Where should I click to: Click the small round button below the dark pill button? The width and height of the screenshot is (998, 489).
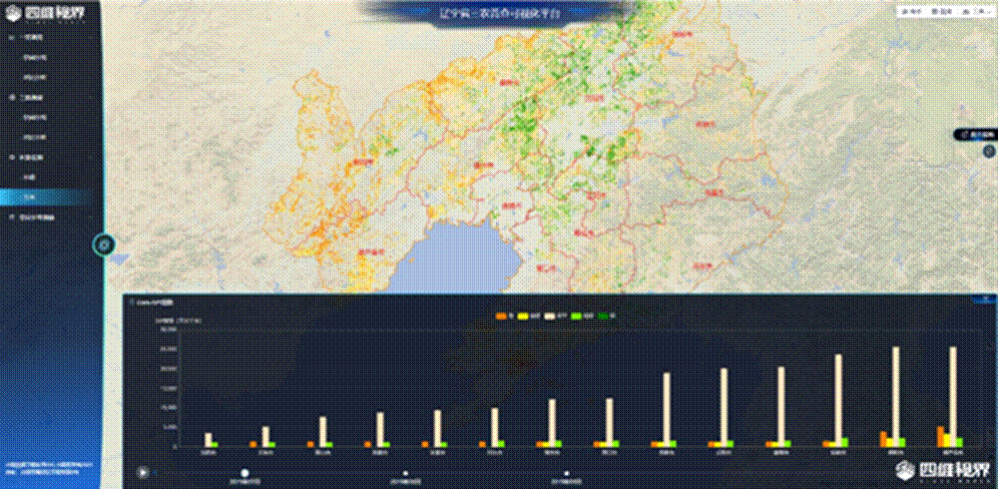tap(988, 152)
